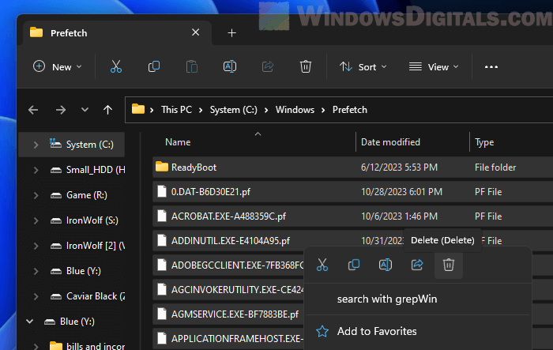This screenshot has height=350, width=553.
Task: Click Prefetch in the address breadcrumb
Action: (x=349, y=110)
